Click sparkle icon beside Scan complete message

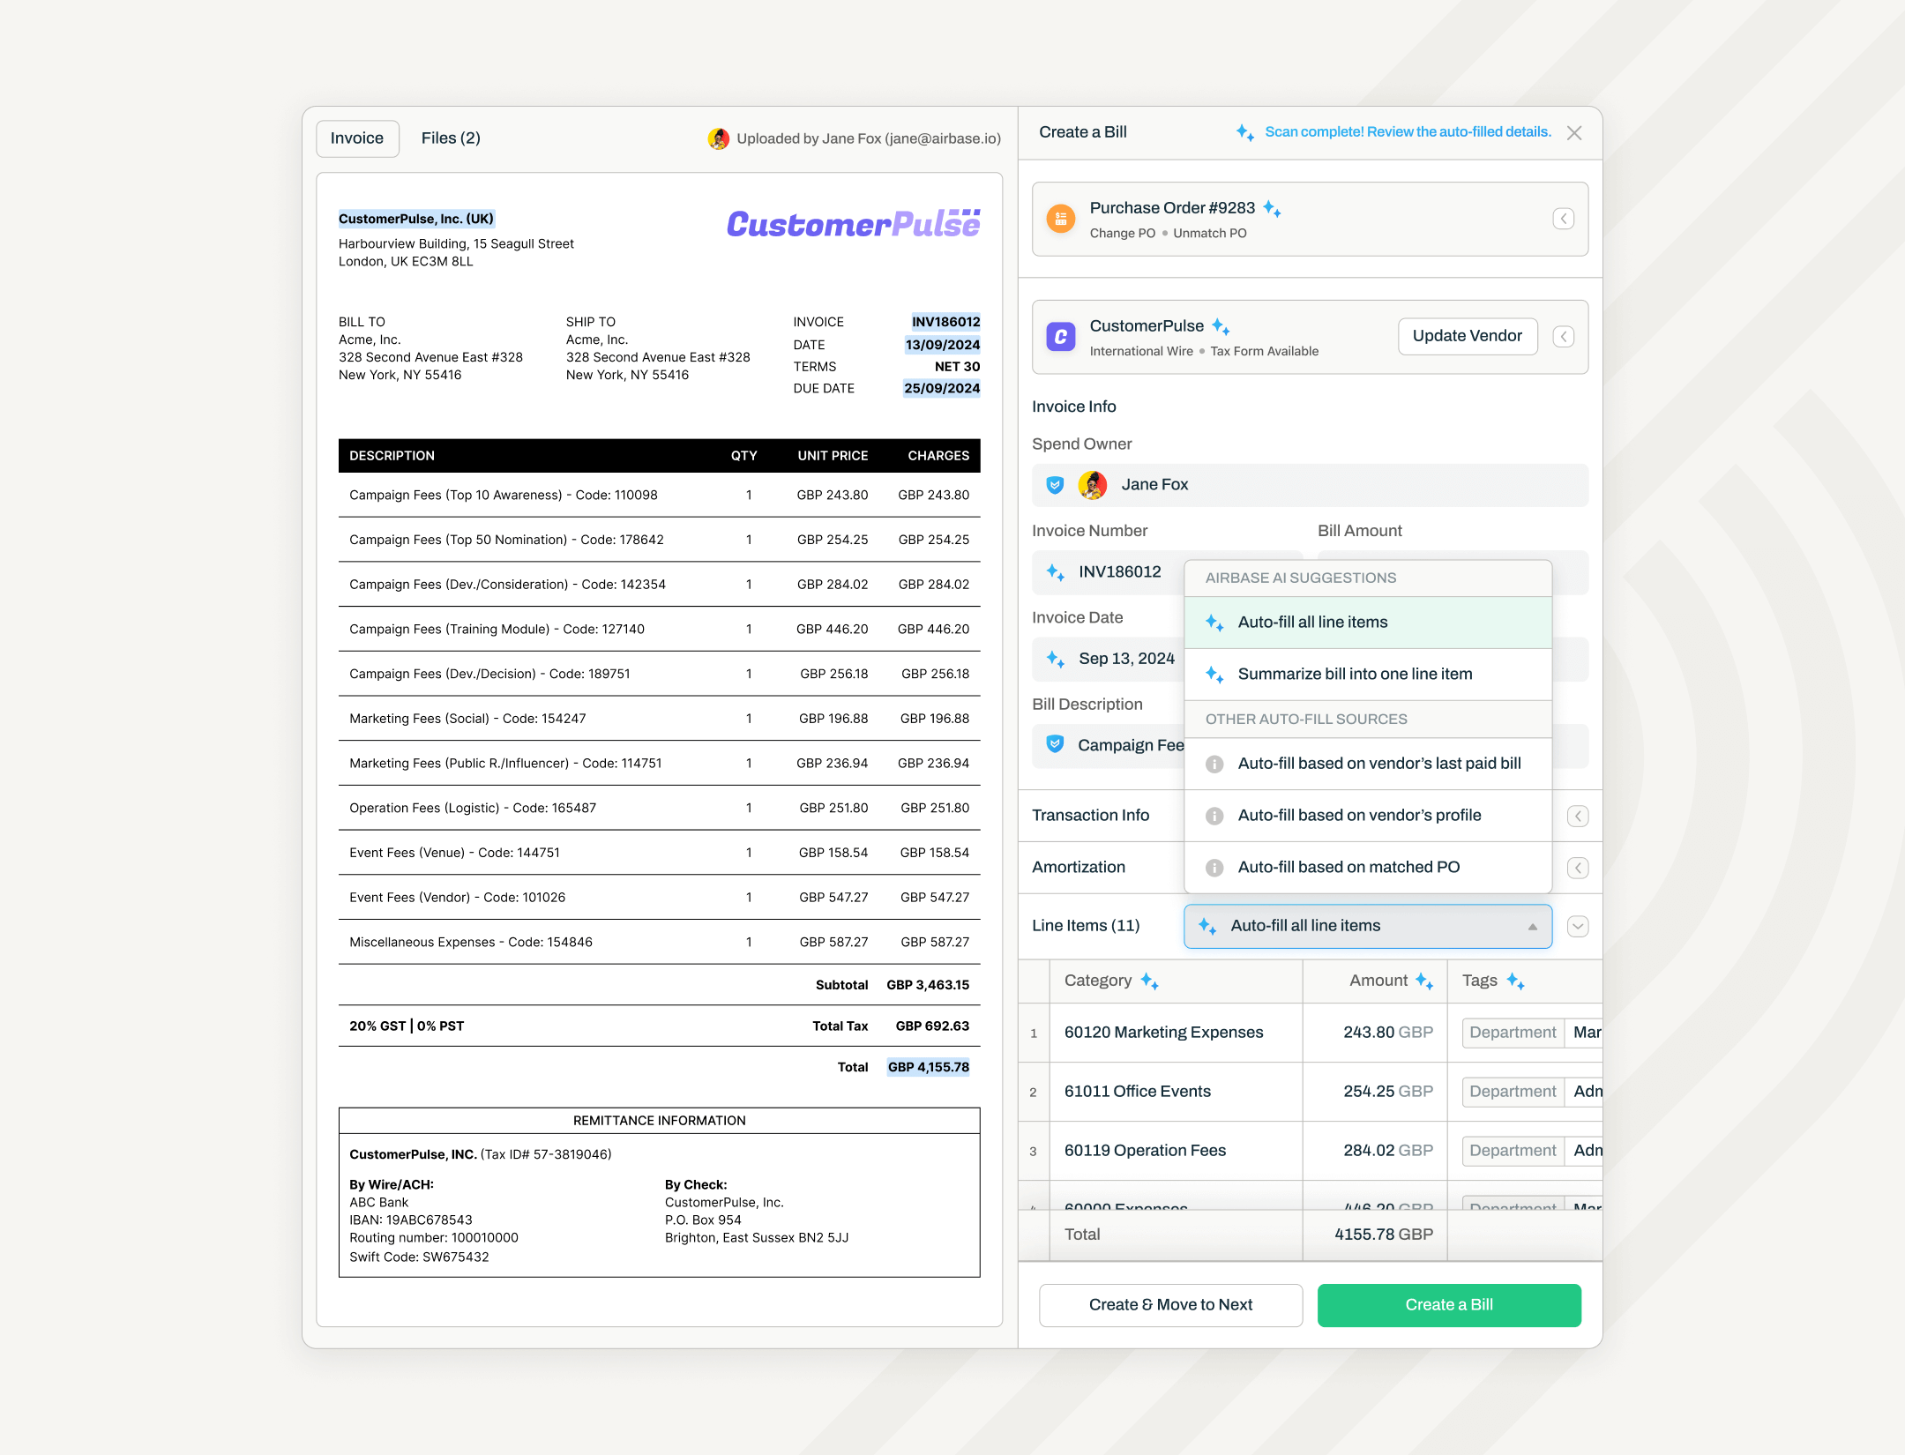(1245, 132)
